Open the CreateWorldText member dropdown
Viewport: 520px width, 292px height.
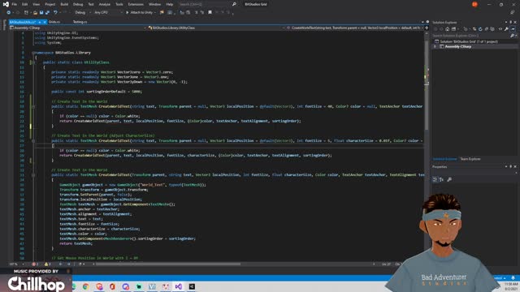click(x=354, y=28)
